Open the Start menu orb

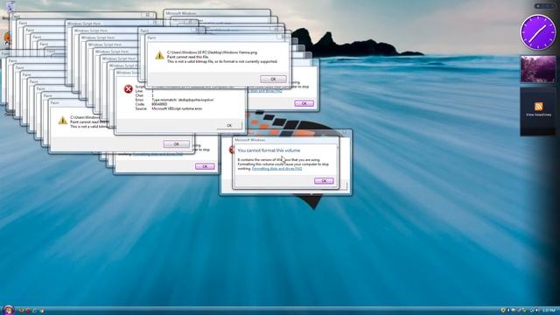8,310
